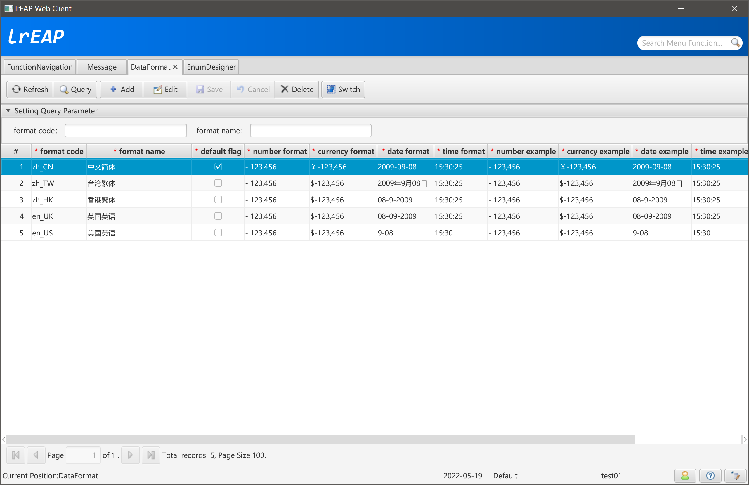Click the format code input field
749x485 pixels.
[x=126, y=131]
